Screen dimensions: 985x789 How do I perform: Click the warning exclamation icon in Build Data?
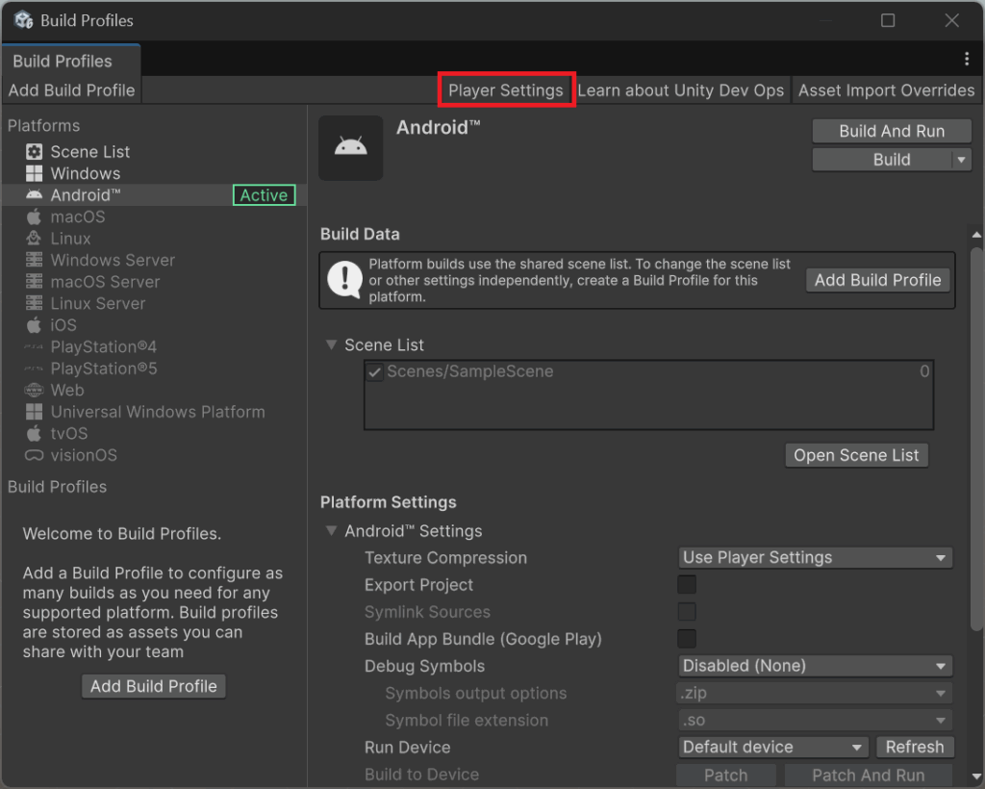tap(344, 280)
